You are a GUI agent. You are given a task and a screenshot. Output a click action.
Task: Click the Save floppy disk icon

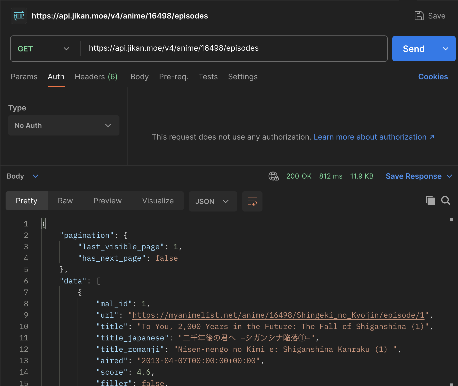point(419,16)
